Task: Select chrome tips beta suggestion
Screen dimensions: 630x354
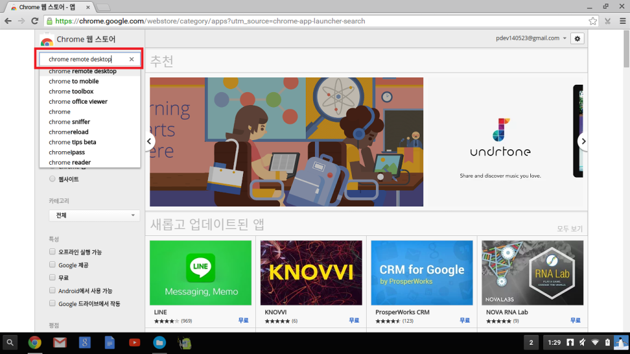Action: [x=90, y=142]
